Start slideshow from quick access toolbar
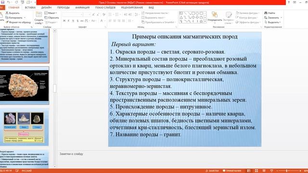 23,2
